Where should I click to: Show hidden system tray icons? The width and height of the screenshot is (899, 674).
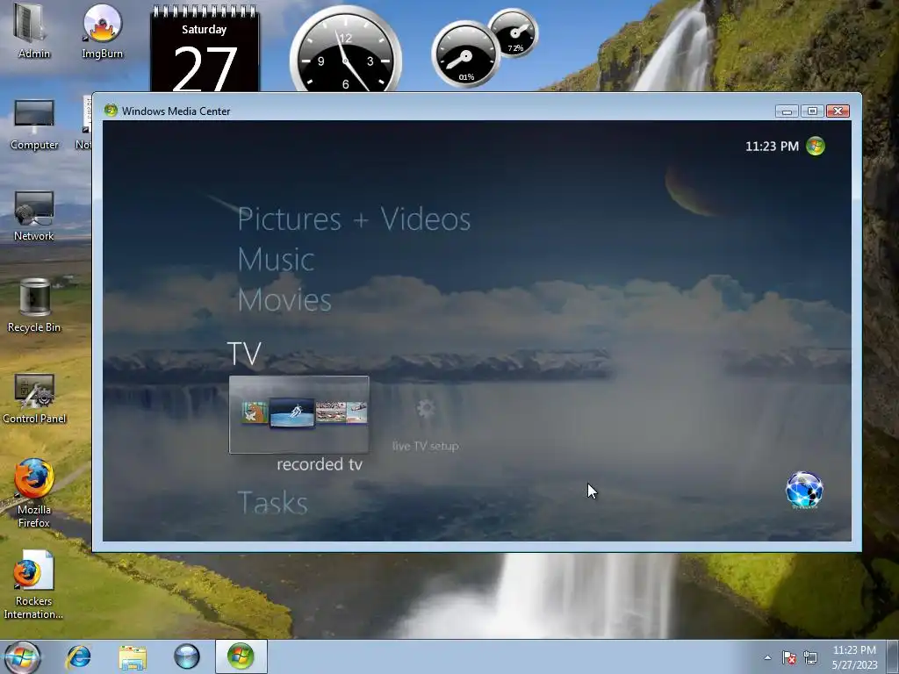point(767,657)
